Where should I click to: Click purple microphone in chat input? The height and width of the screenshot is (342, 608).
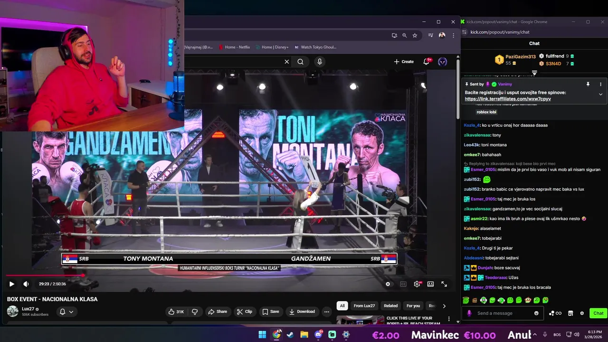click(x=469, y=313)
